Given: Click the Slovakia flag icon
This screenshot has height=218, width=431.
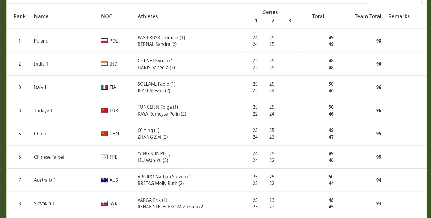Looking at the screenshot, I should [104, 203].
